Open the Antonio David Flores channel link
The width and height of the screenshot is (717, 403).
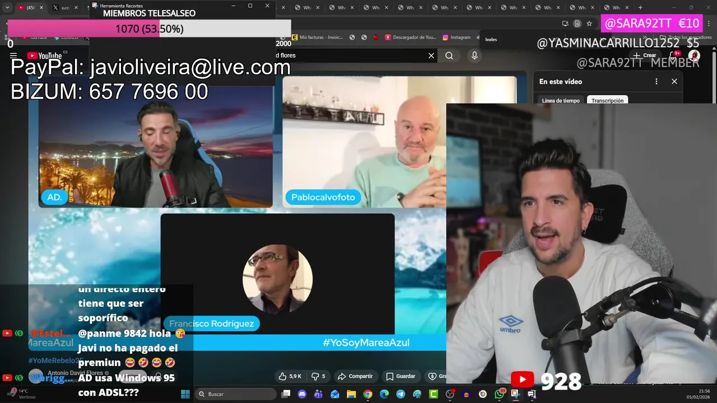(x=75, y=373)
